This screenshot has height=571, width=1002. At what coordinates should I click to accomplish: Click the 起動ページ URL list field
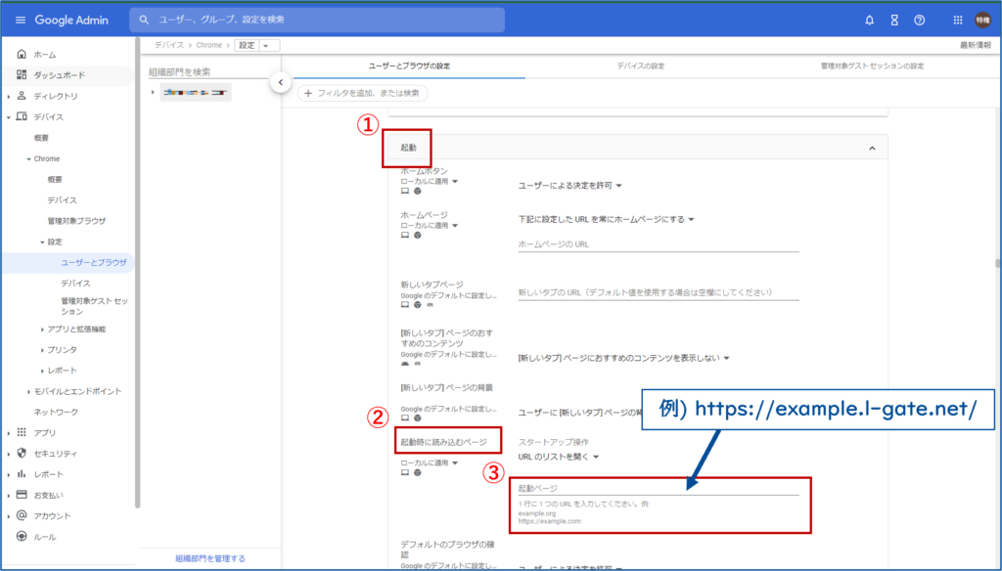(659, 489)
